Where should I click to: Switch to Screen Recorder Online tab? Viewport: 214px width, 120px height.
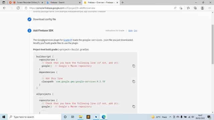pos(26,2)
